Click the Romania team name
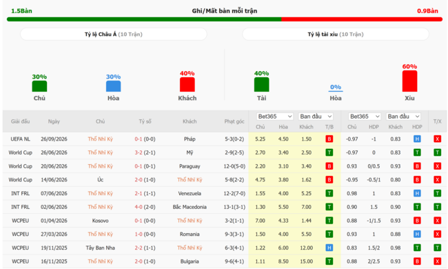The width and height of the screenshot is (448, 269). pos(190,234)
